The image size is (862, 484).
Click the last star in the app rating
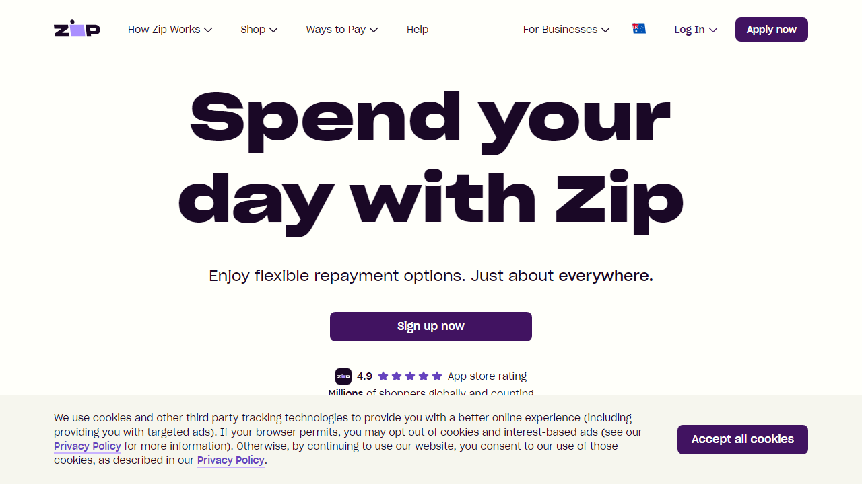coord(436,376)
